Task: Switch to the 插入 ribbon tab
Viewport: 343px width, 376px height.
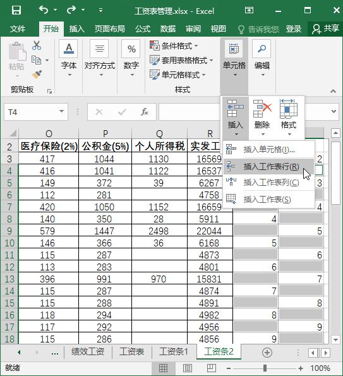Action: coord(76,29)
